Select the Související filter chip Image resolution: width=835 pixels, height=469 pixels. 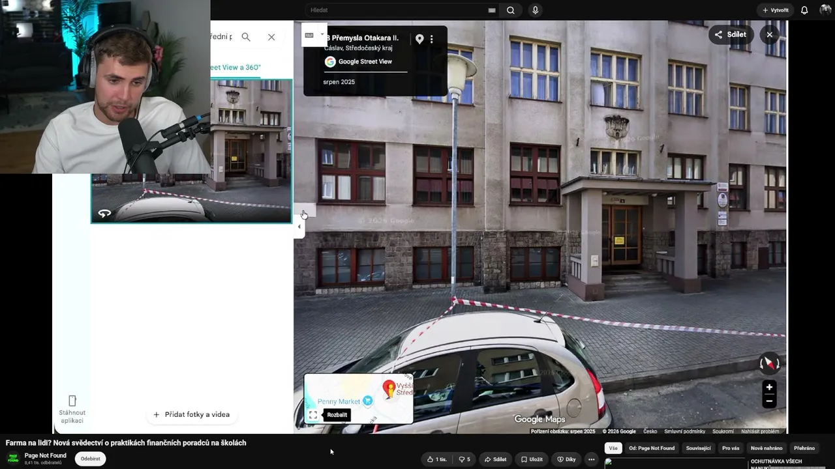click(x=698, y=448)
